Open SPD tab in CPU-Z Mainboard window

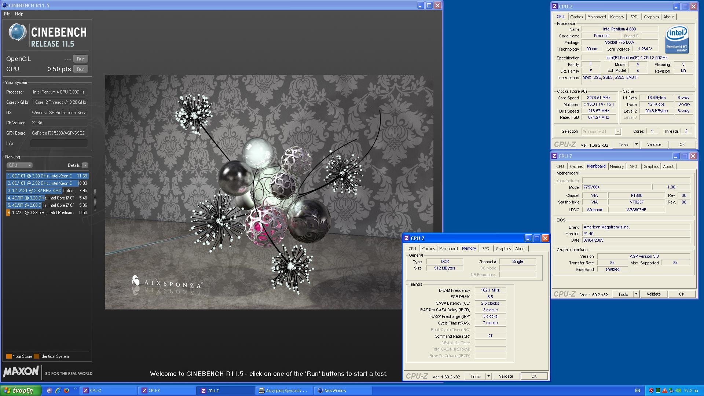[x=633, y=166]
